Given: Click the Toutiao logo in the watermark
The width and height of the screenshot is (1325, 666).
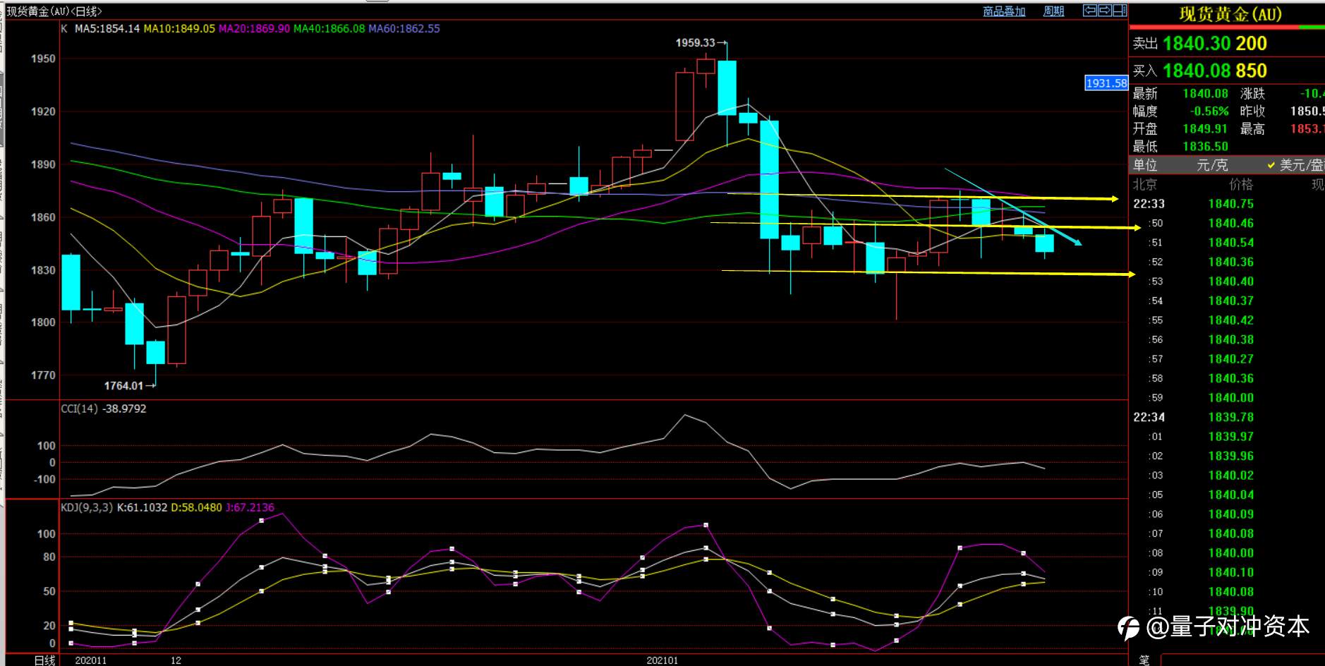Looking at the screenshot, I should (x=1128, y=627).
